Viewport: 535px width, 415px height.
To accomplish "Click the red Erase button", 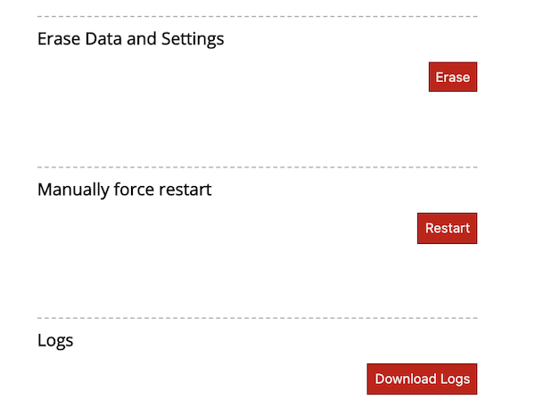I will click(x=453, y=77).
